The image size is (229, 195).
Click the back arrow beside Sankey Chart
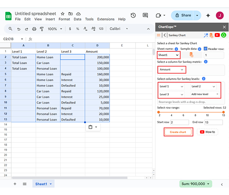[x=165, y=35]
